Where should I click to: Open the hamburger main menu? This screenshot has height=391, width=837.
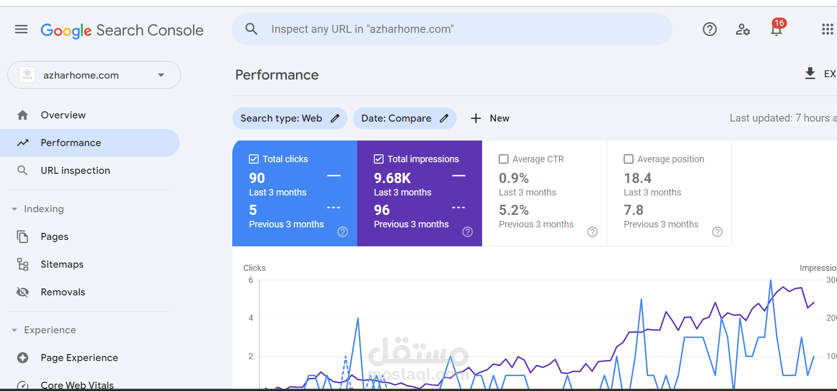point(21,30)
